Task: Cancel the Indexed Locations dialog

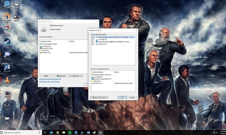Action: click(132, 97)
